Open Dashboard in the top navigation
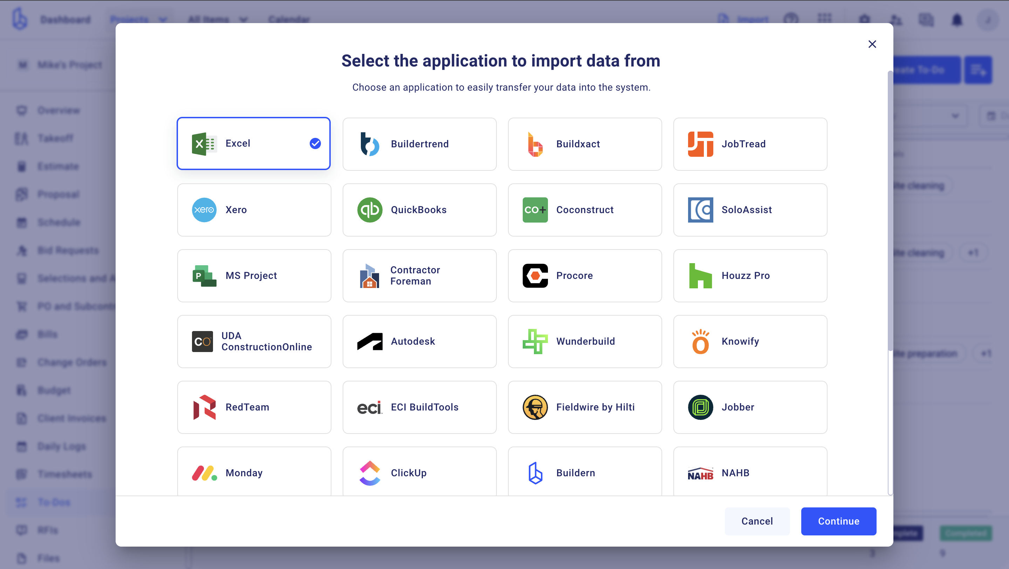The height and width of the screenshot is (569, 1009). pyautogui.click(x=66, y=20)
